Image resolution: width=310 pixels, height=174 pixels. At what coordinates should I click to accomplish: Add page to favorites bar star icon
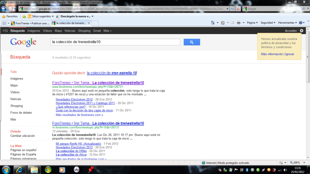24,16
